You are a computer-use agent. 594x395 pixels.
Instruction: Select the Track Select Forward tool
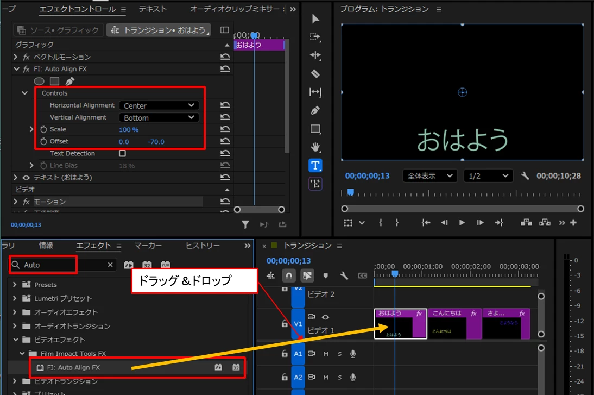(x=315, y=37)
